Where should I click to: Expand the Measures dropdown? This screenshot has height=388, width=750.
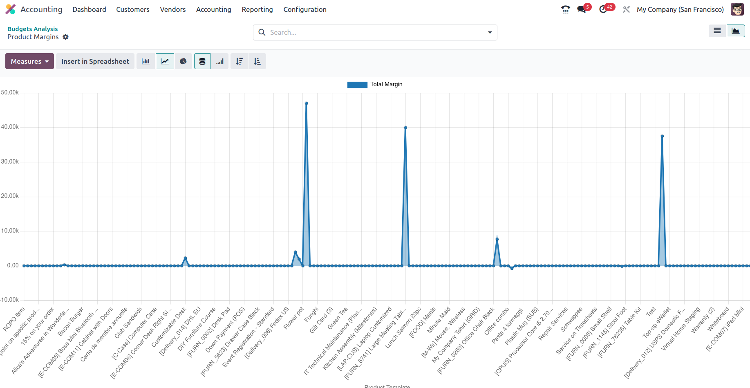[x=29, y=61]
